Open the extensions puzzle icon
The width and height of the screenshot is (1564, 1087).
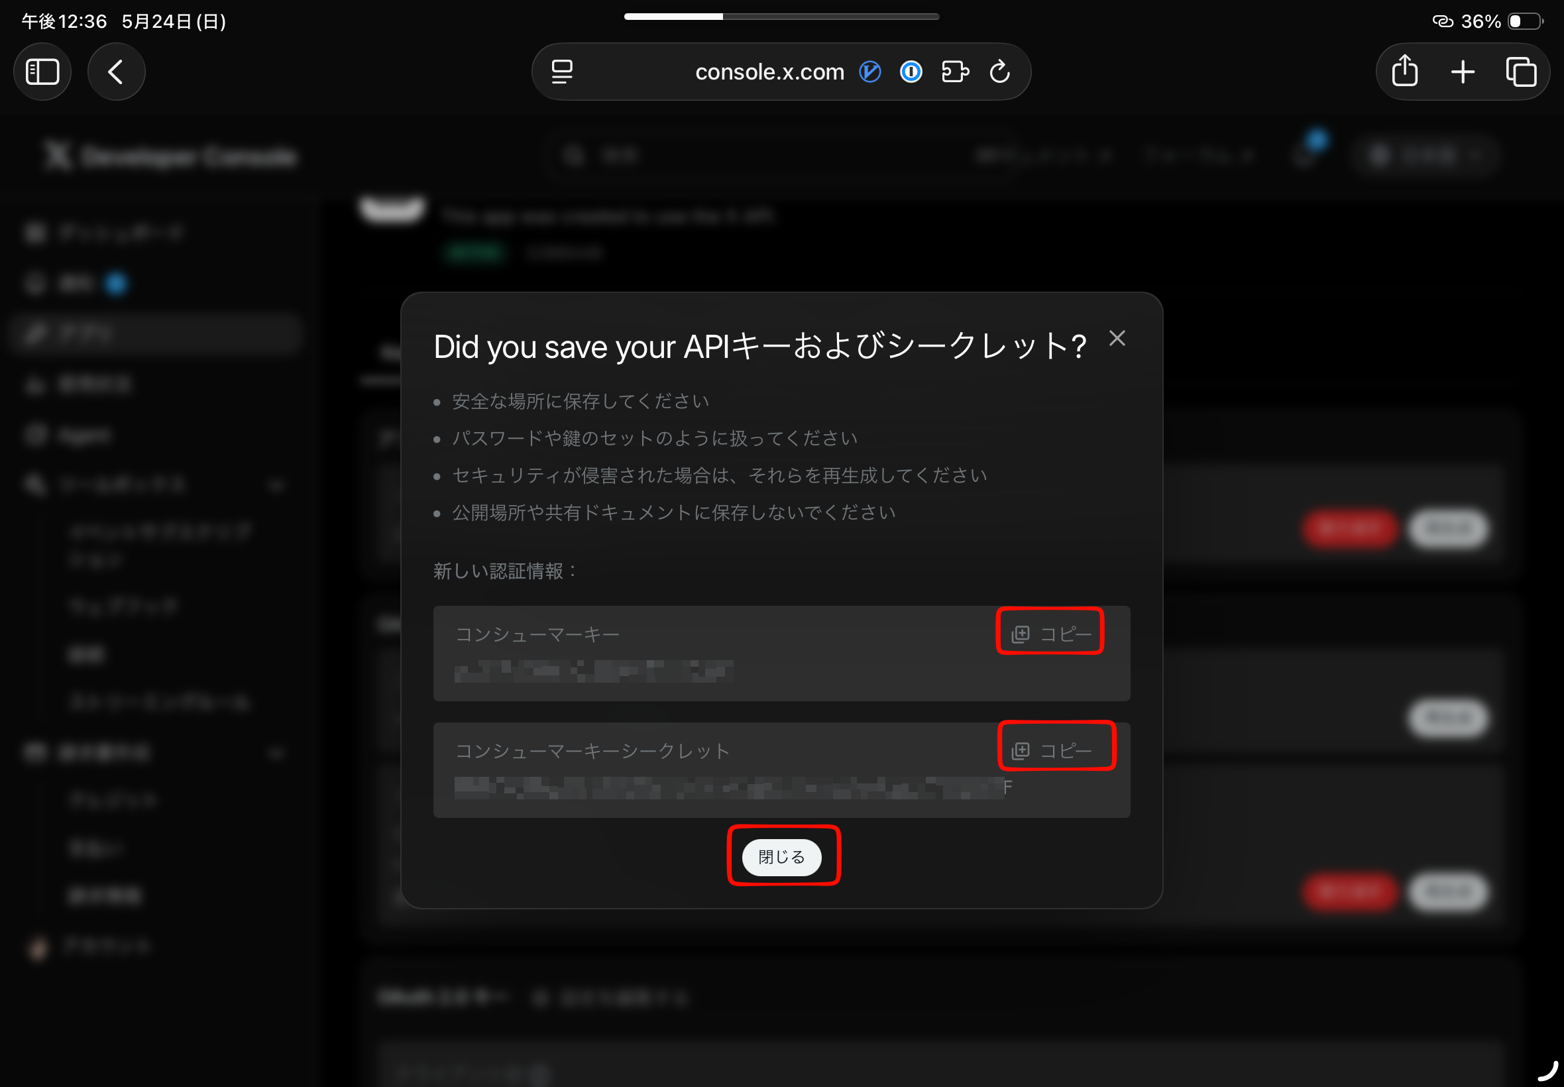pos(955,72)
